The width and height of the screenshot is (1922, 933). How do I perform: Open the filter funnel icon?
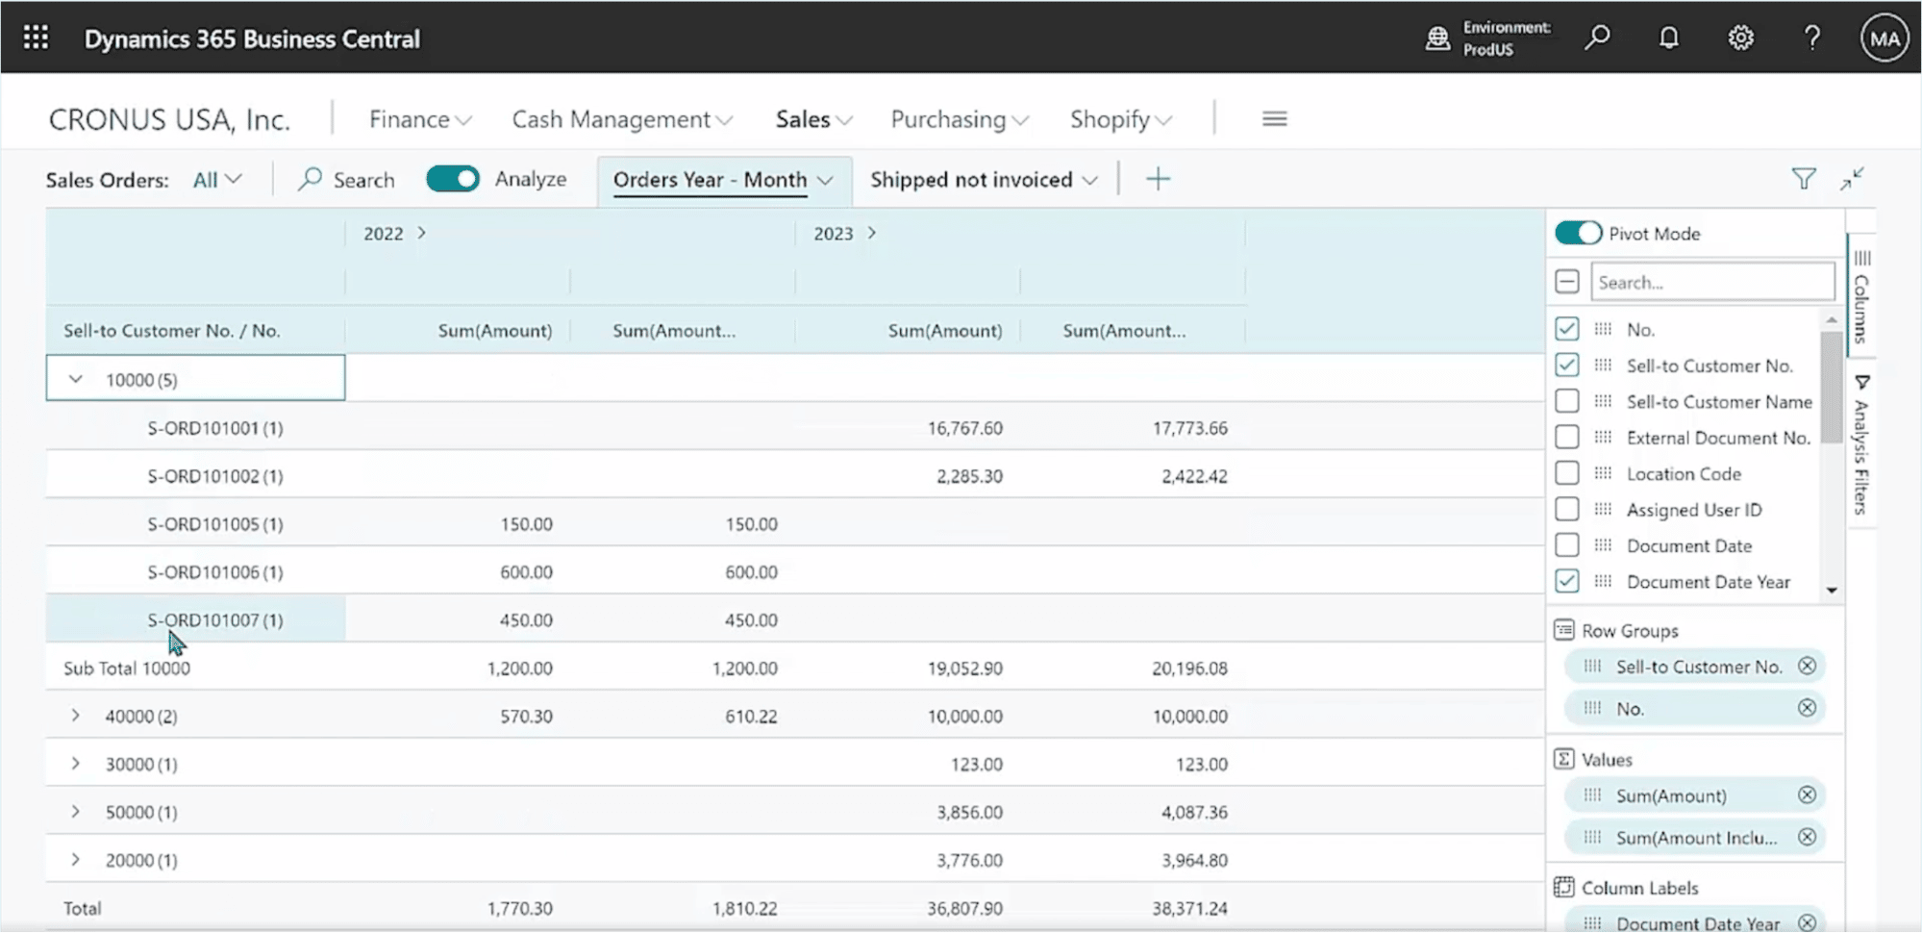pos(1804,178)
